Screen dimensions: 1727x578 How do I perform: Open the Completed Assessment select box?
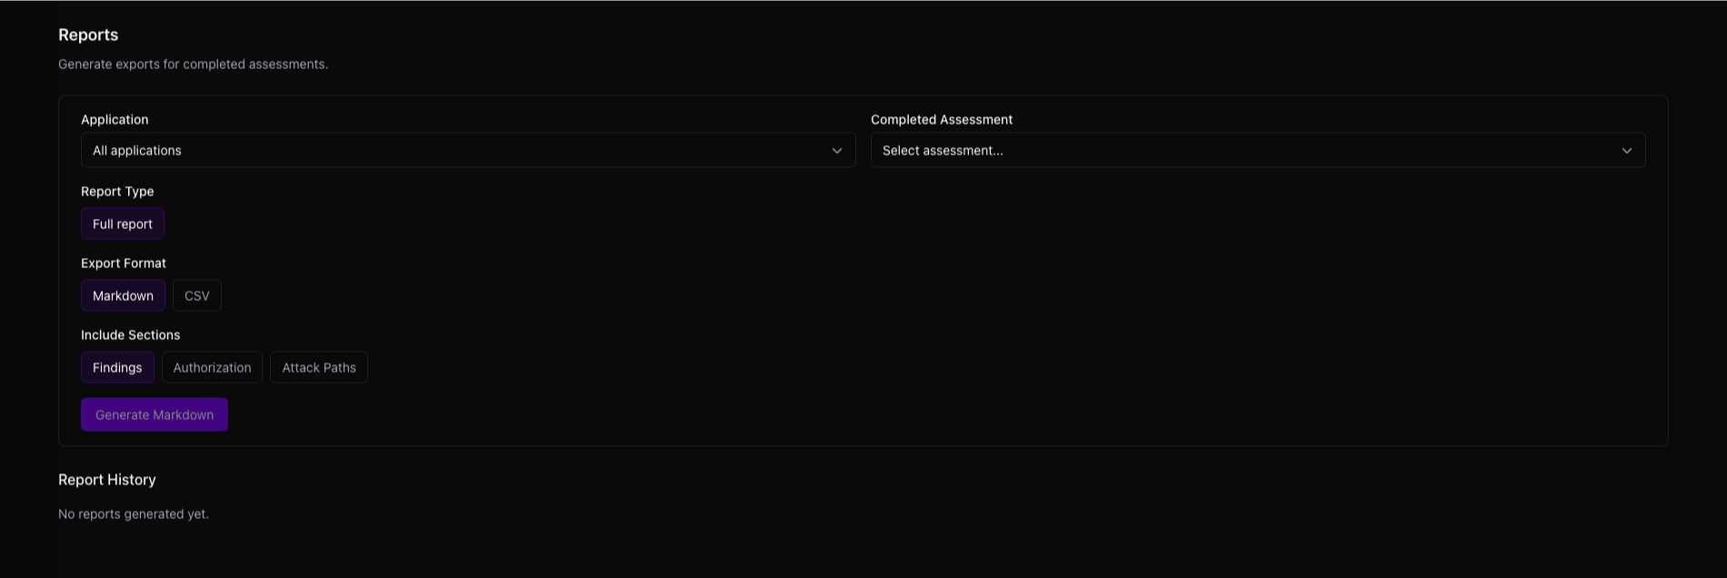pyautogui.click(x=1258, y=150)
